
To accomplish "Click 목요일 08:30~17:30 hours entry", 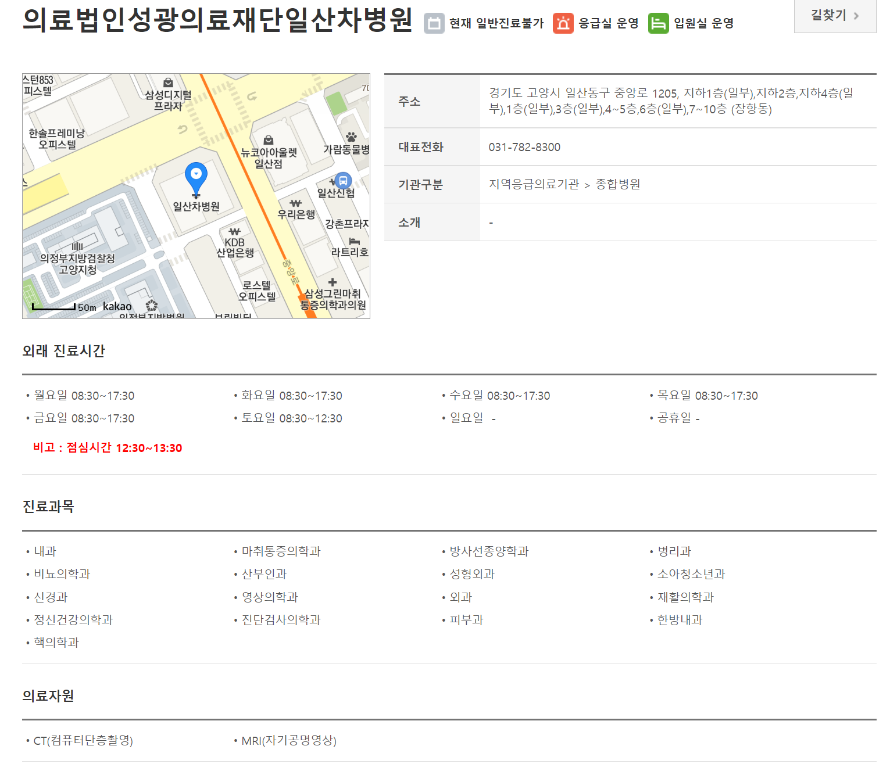I will 707,396.
